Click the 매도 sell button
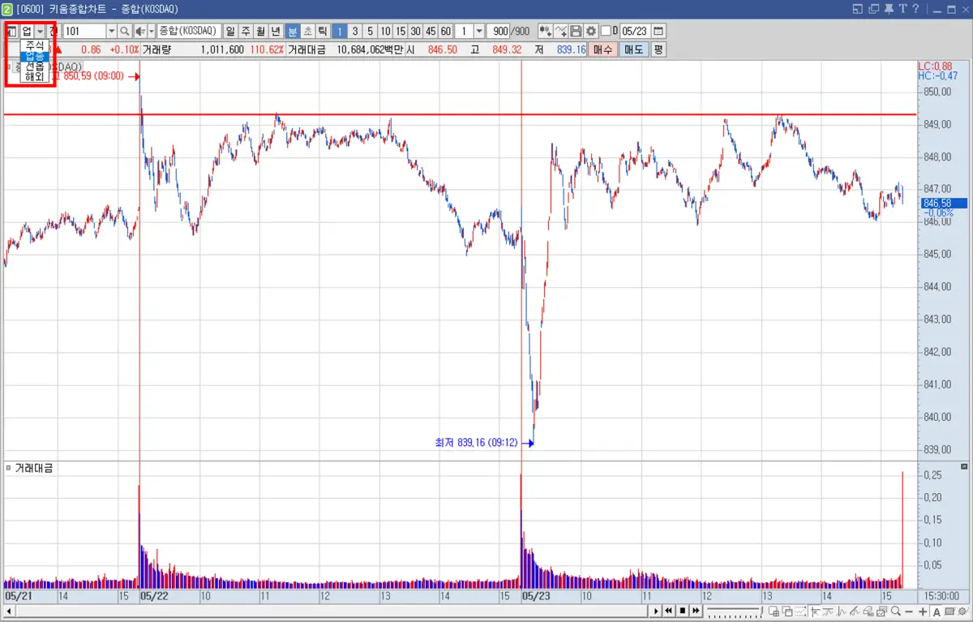 coord(634,49)
